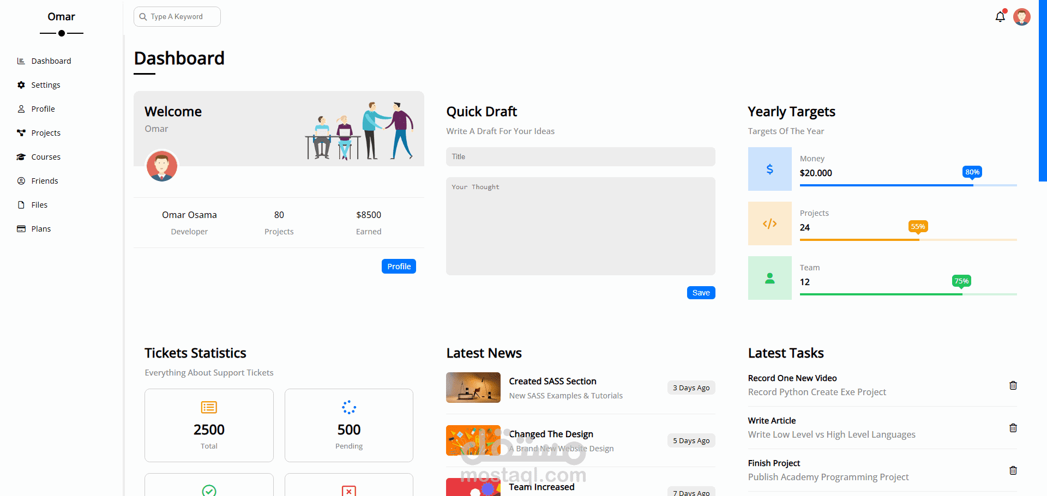Open the Changed The Design thumbnail
Image resolution: width=1047 pixels, height=496 pixels.
point(473,440)
